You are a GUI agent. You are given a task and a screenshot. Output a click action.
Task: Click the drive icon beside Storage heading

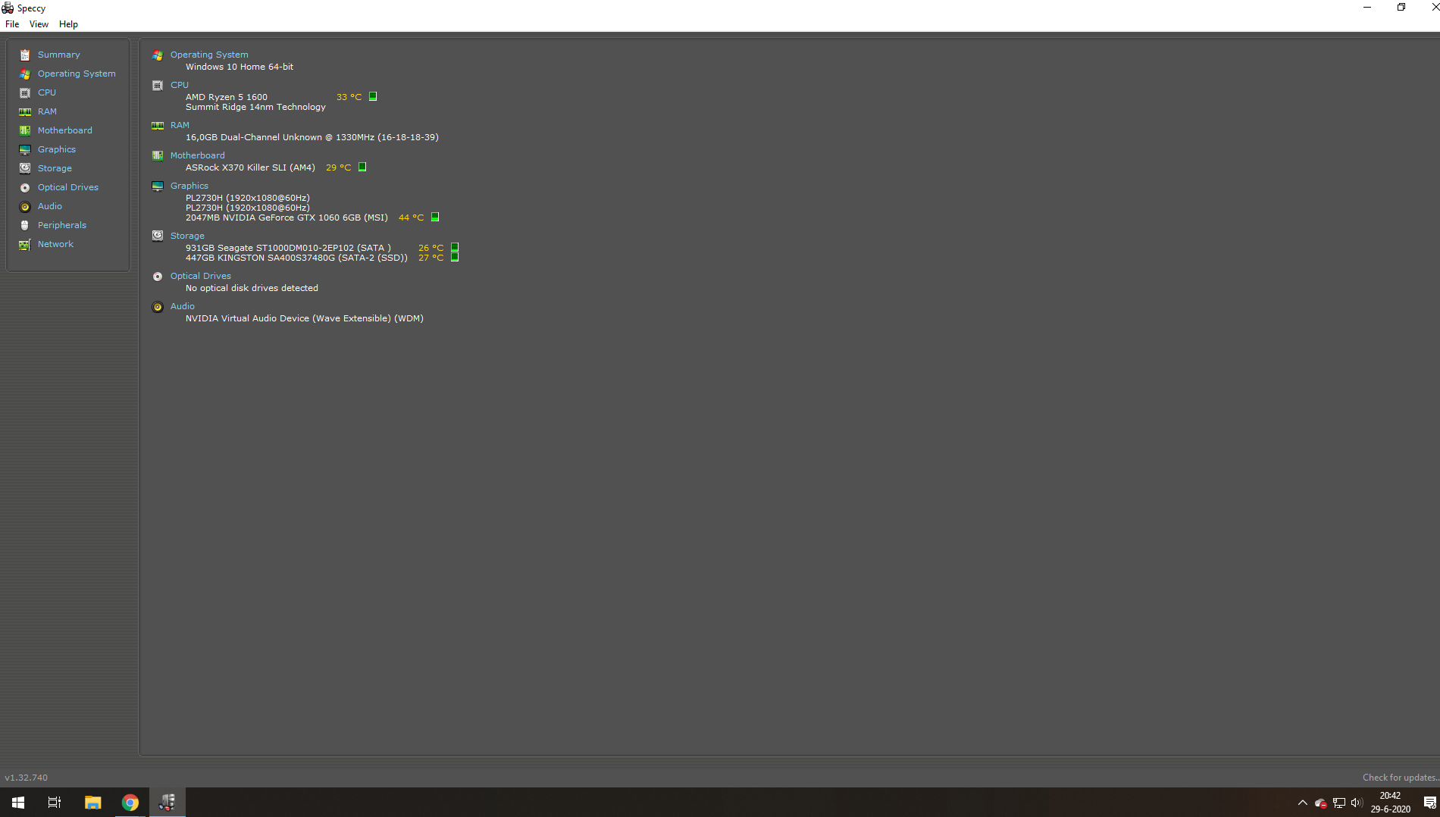pyautogui.click(x=158, y=236)
